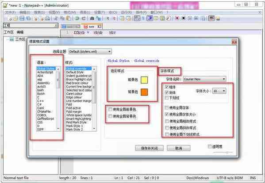265x183 pixels.
Task: Select ActionScript in the language list
Action: (x=45, y=72)
